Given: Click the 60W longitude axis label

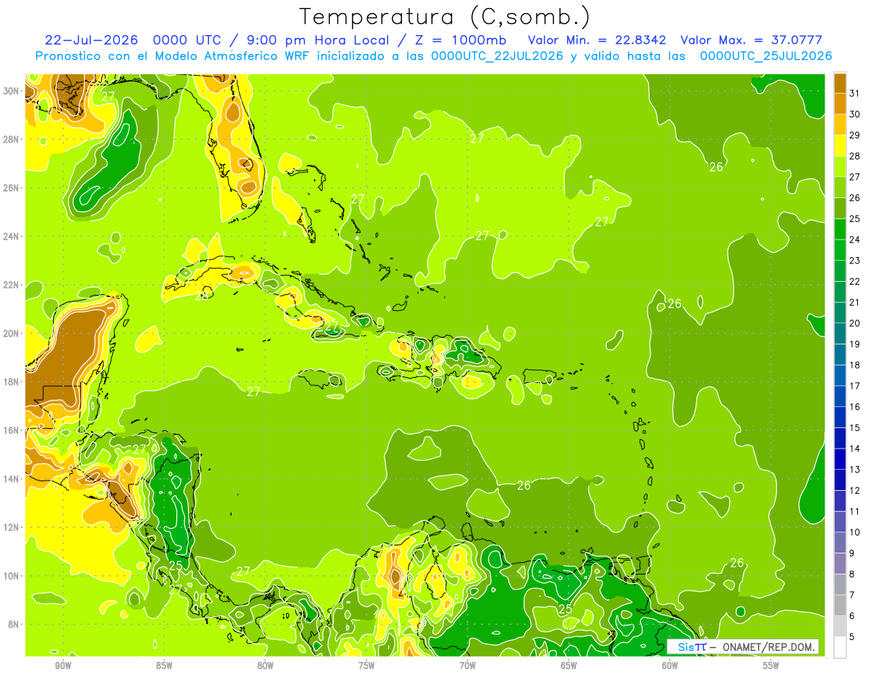Looking at the screenshot, I should [x=670, y=666].
